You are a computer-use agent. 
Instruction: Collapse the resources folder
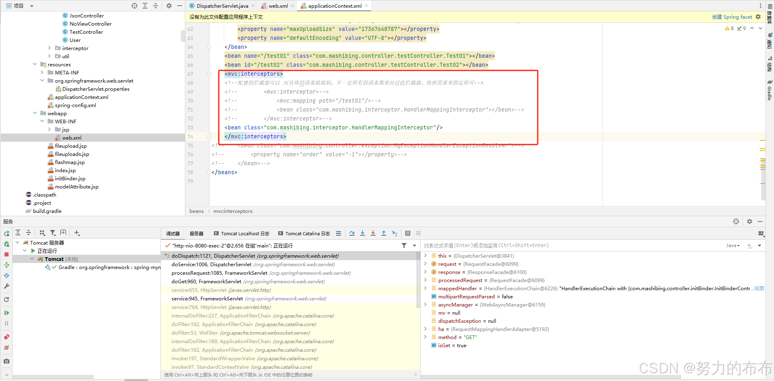(x=35, y=64)
